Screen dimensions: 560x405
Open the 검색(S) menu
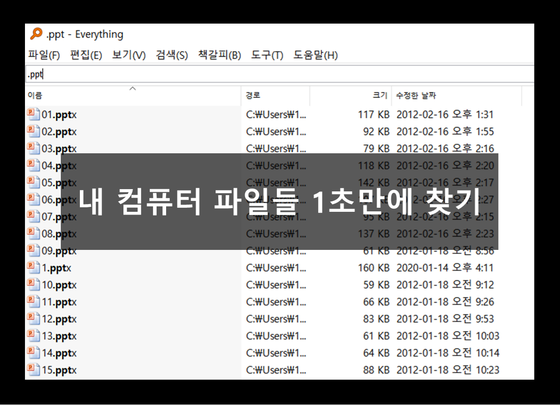coord(172,55)
